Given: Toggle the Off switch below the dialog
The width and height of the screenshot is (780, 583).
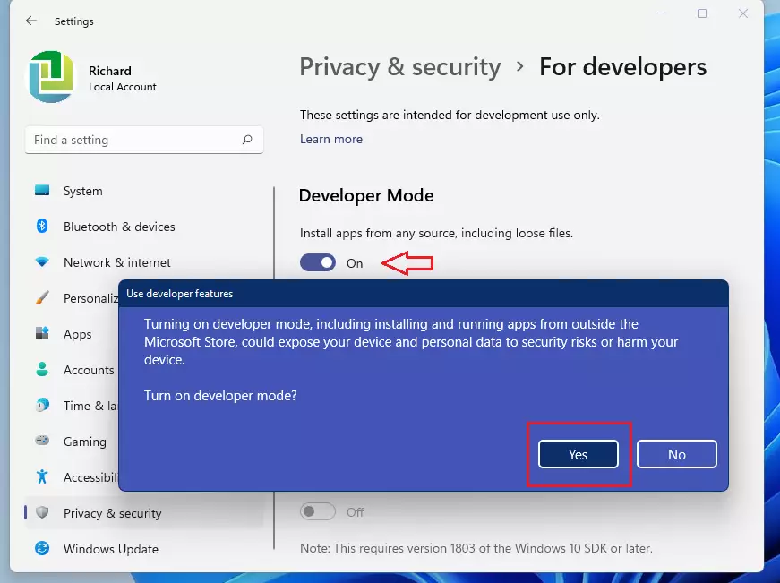Looking at the screenshot, I should pyautogui.click(x=318, y=512).
